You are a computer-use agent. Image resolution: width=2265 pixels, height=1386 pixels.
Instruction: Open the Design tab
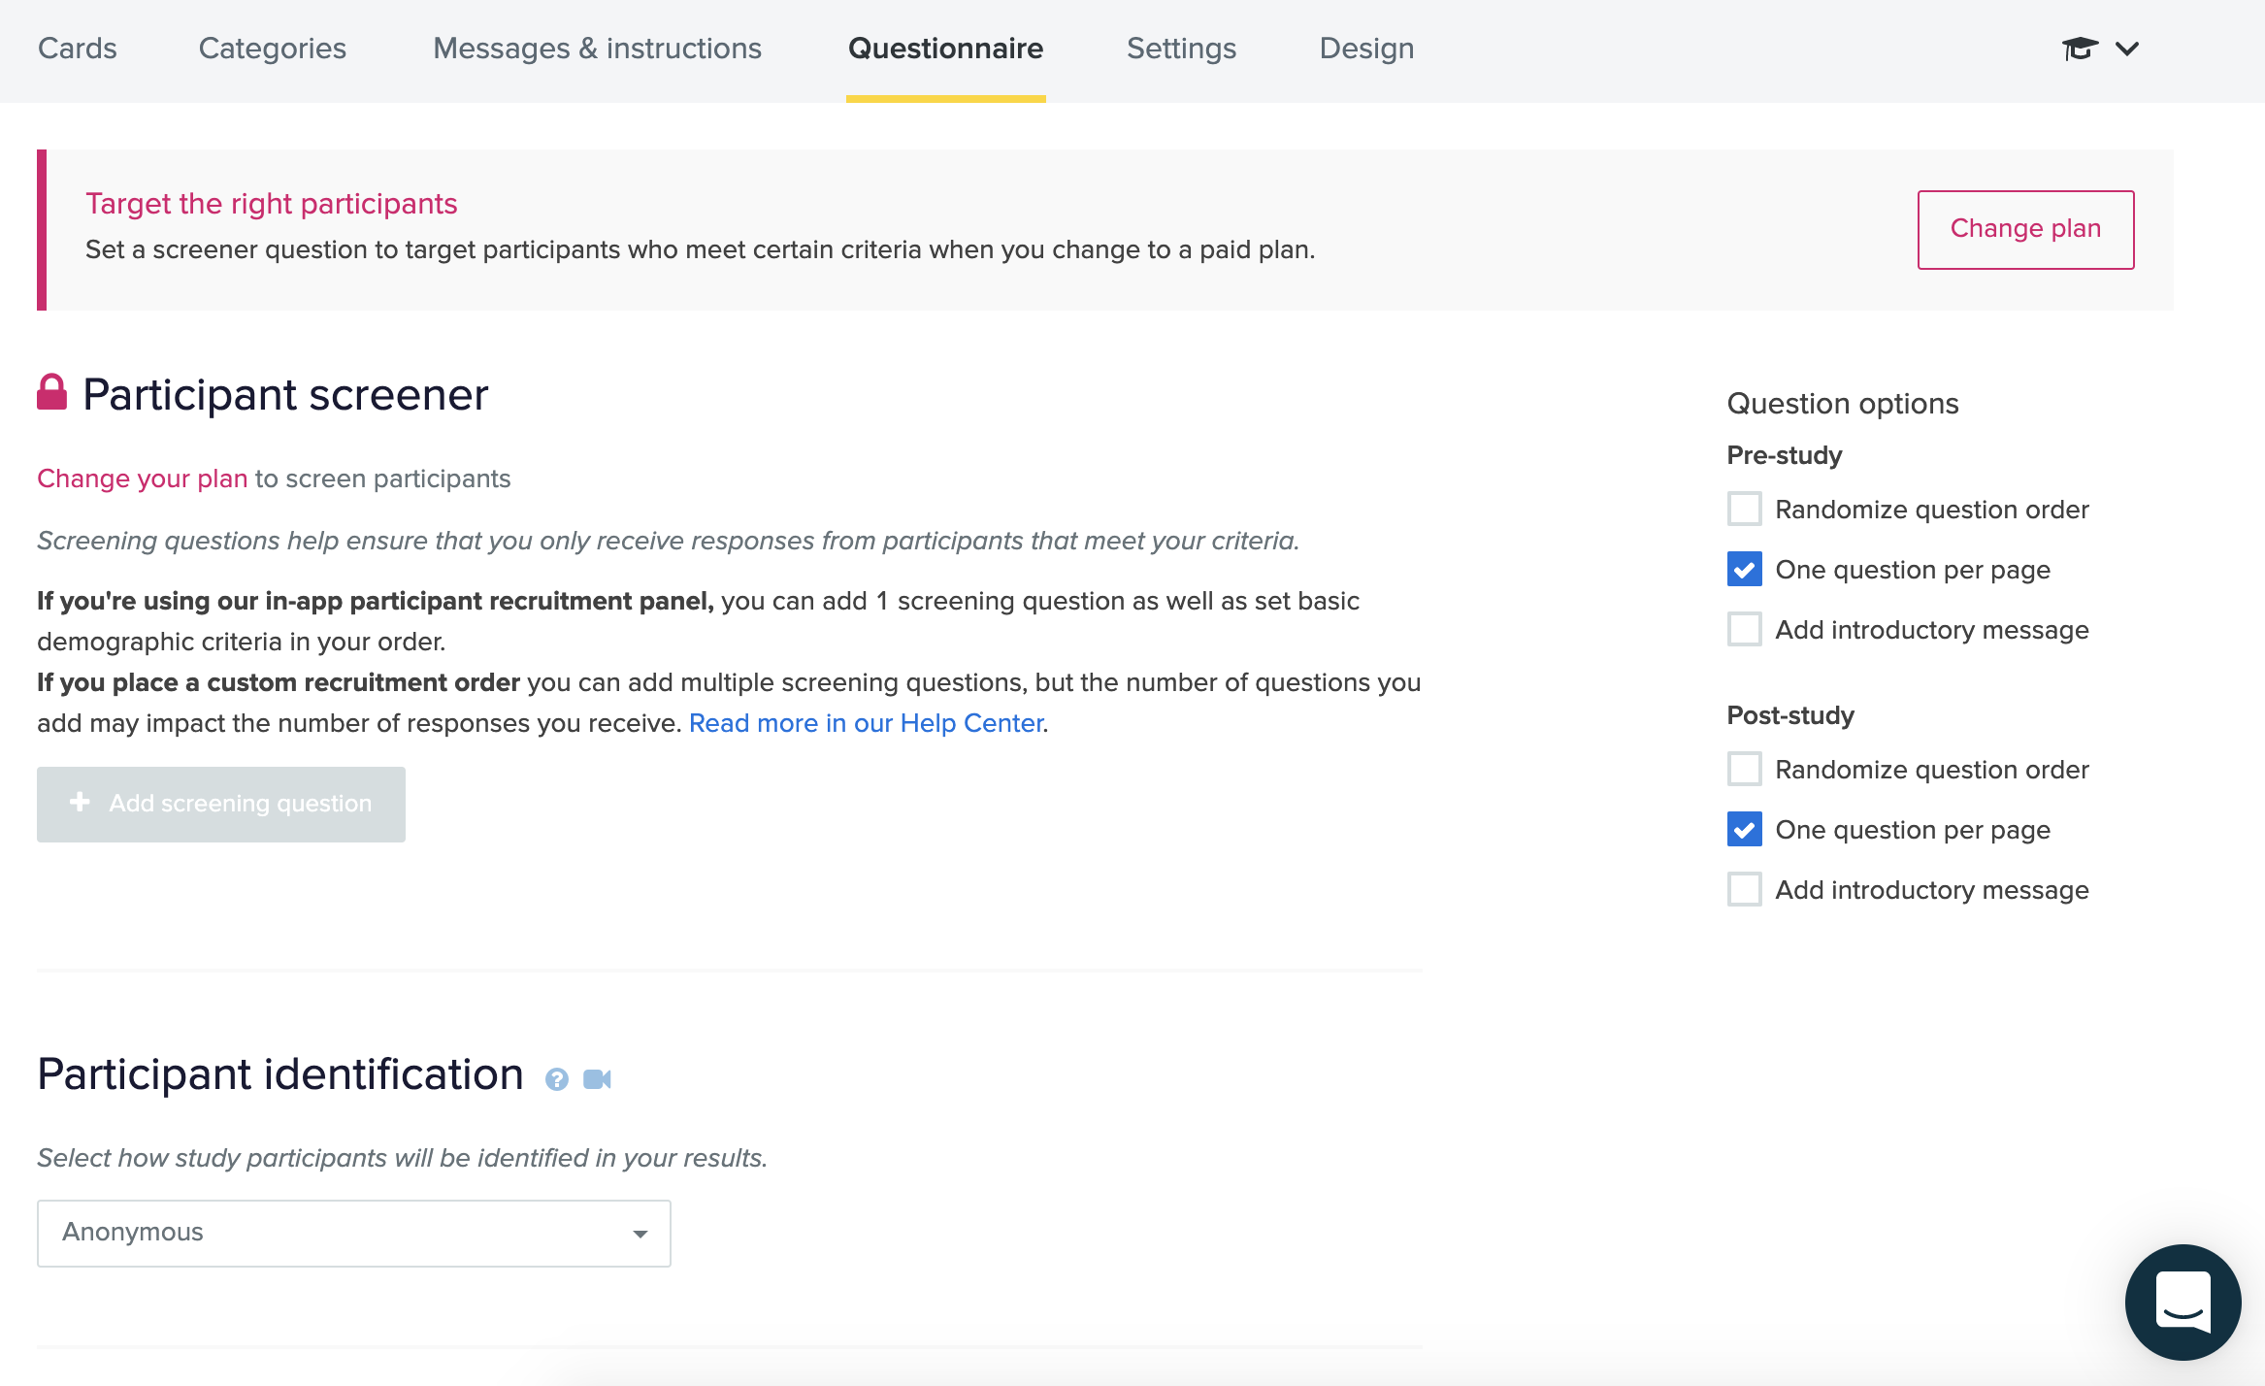tap(1366, 48)
